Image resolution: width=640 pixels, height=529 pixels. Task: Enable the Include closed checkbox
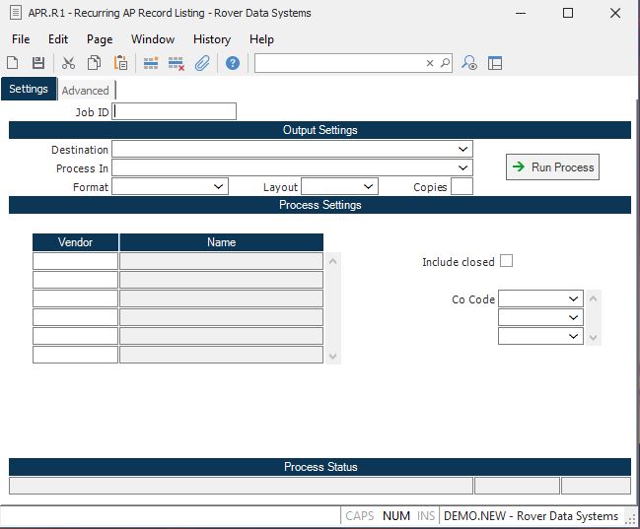pyautogui.click(x=506, y=261)
